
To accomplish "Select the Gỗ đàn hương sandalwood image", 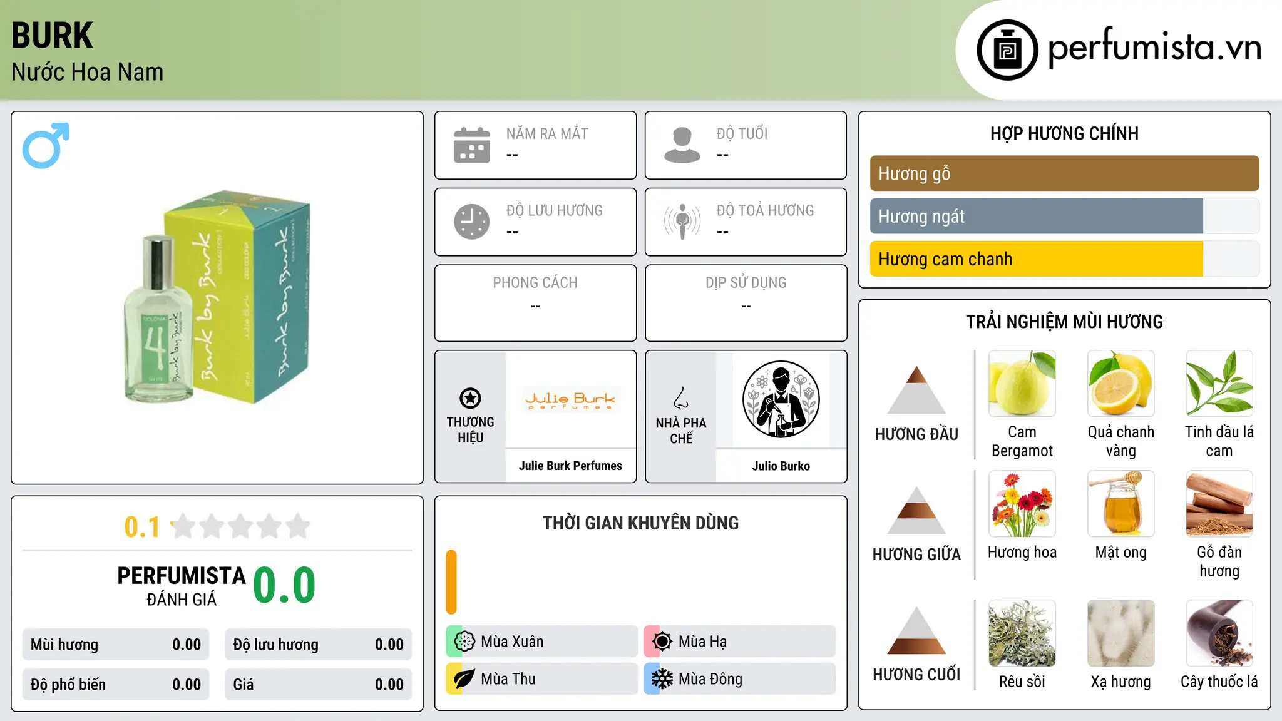I will coord(1219,504).
